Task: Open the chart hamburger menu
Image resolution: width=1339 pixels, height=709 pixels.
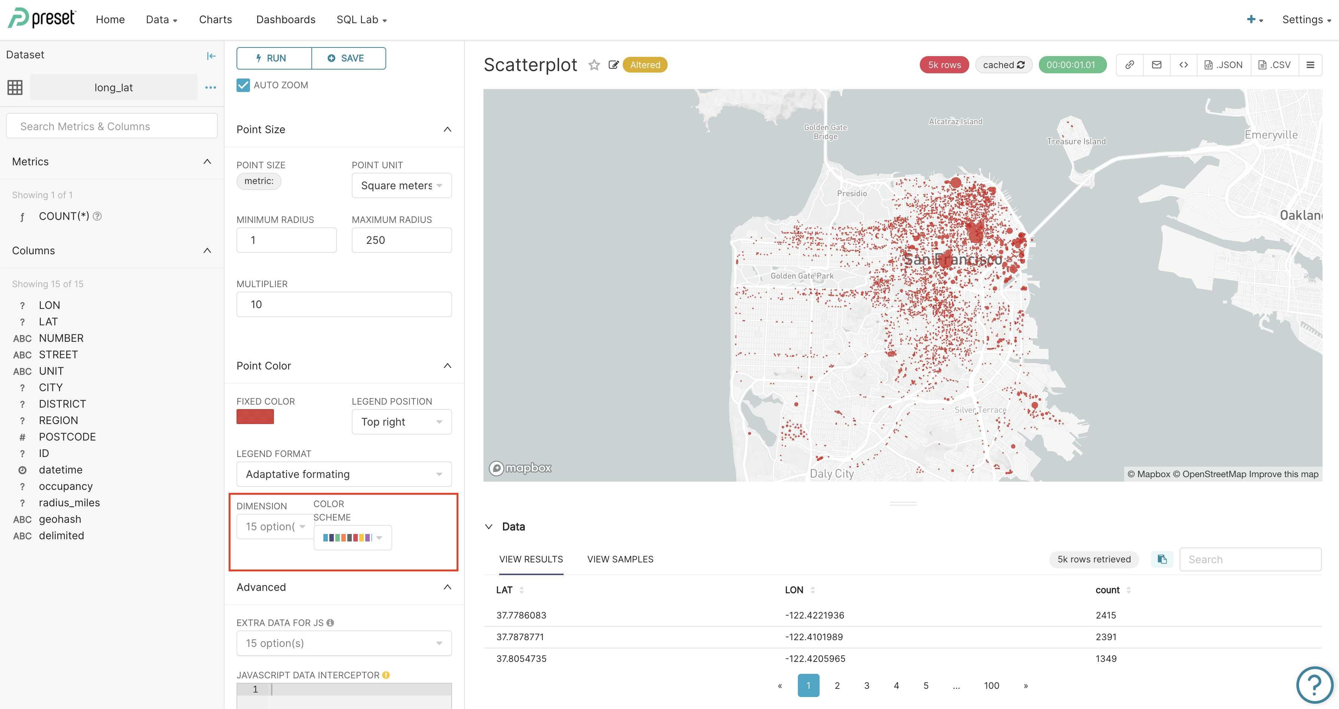Action: point(1311,64)
